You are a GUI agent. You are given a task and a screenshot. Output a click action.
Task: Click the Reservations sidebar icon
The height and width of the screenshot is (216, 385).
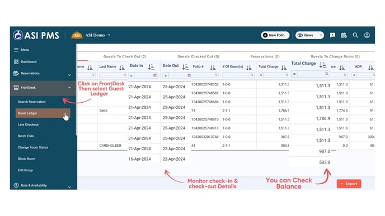click(16, 73)
